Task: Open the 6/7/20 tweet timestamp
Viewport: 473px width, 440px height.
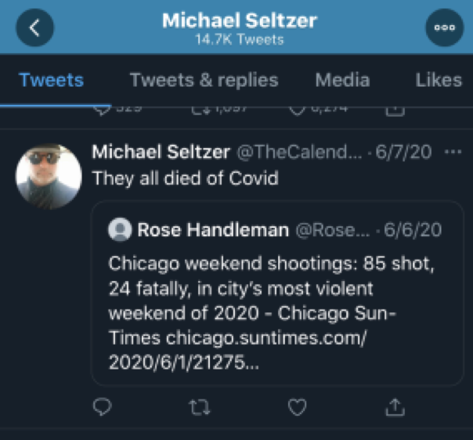Action: [x=404, y=152]
